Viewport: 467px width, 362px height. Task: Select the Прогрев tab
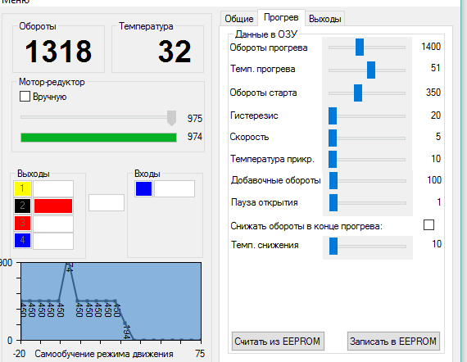(x=281, y=17)
